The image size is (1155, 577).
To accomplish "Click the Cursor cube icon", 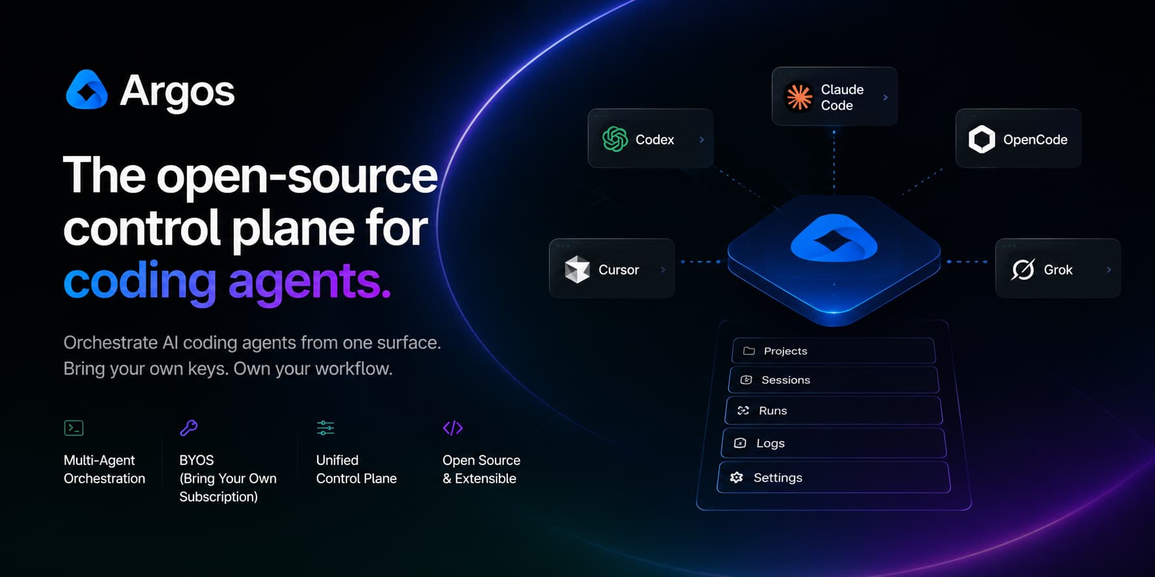I will pos(577,269).
